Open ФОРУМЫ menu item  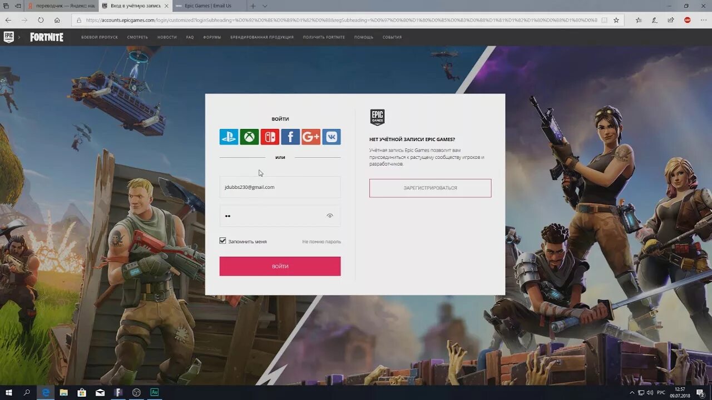coord(212,37)
